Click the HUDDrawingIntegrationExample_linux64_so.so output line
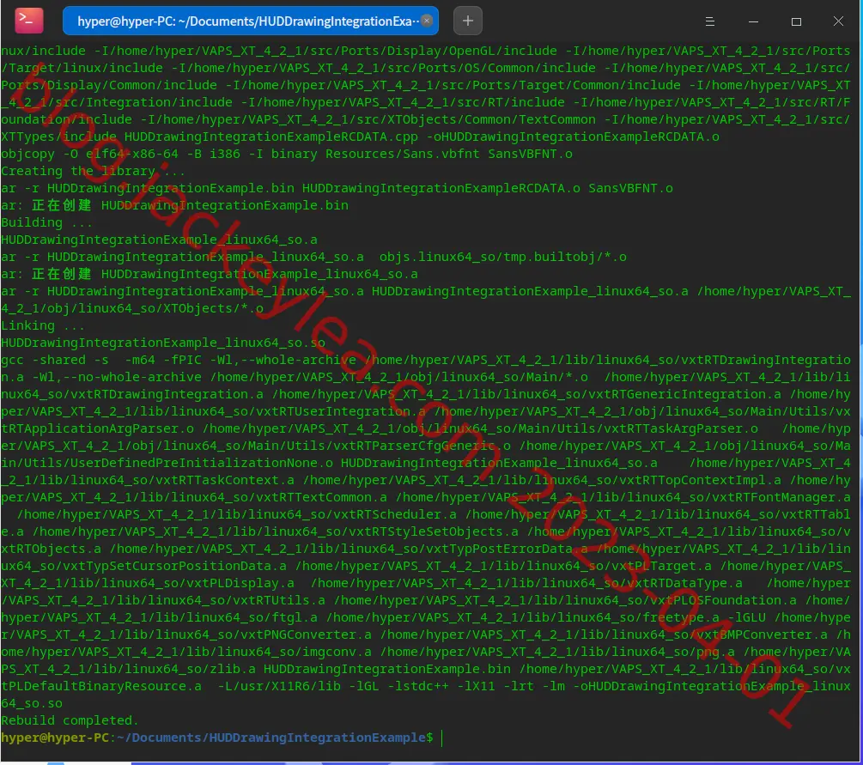 [x=163, y=343]
